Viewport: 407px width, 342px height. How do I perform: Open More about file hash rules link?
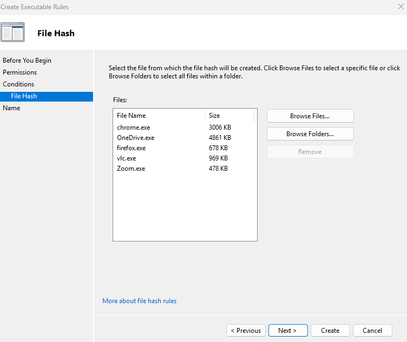(x=139, y=301)
